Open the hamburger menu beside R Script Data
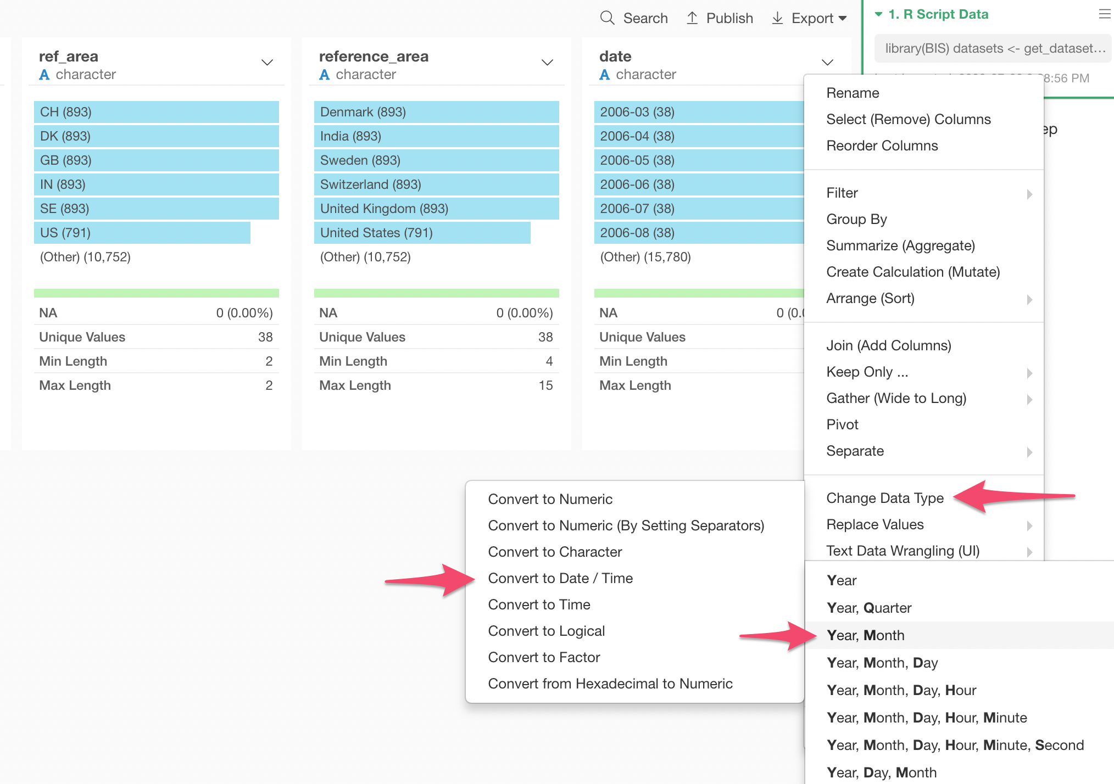 tap(1105, 14)
